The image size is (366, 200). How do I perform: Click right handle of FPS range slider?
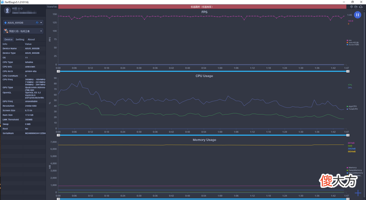(x=348, y=72)
